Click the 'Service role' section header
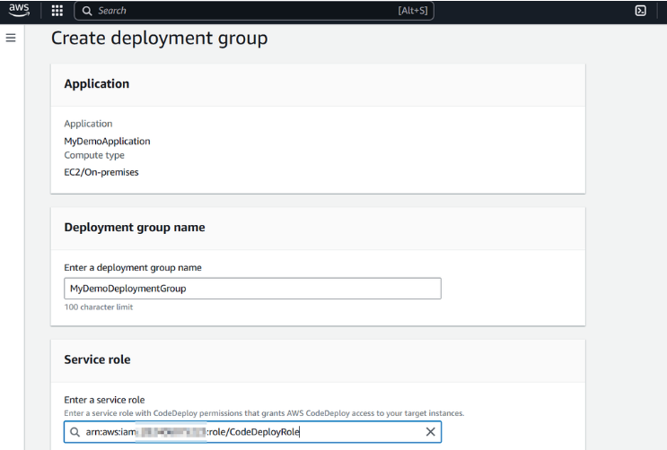The image size is (667, 450). [x=98, y=359]
